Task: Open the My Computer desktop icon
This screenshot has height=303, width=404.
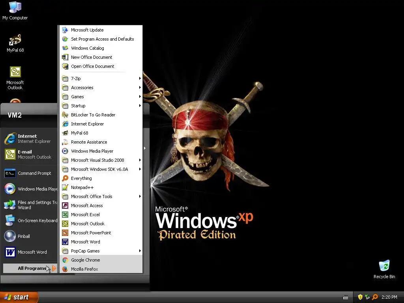Action: pyautogui.click(x=15, y=11)
